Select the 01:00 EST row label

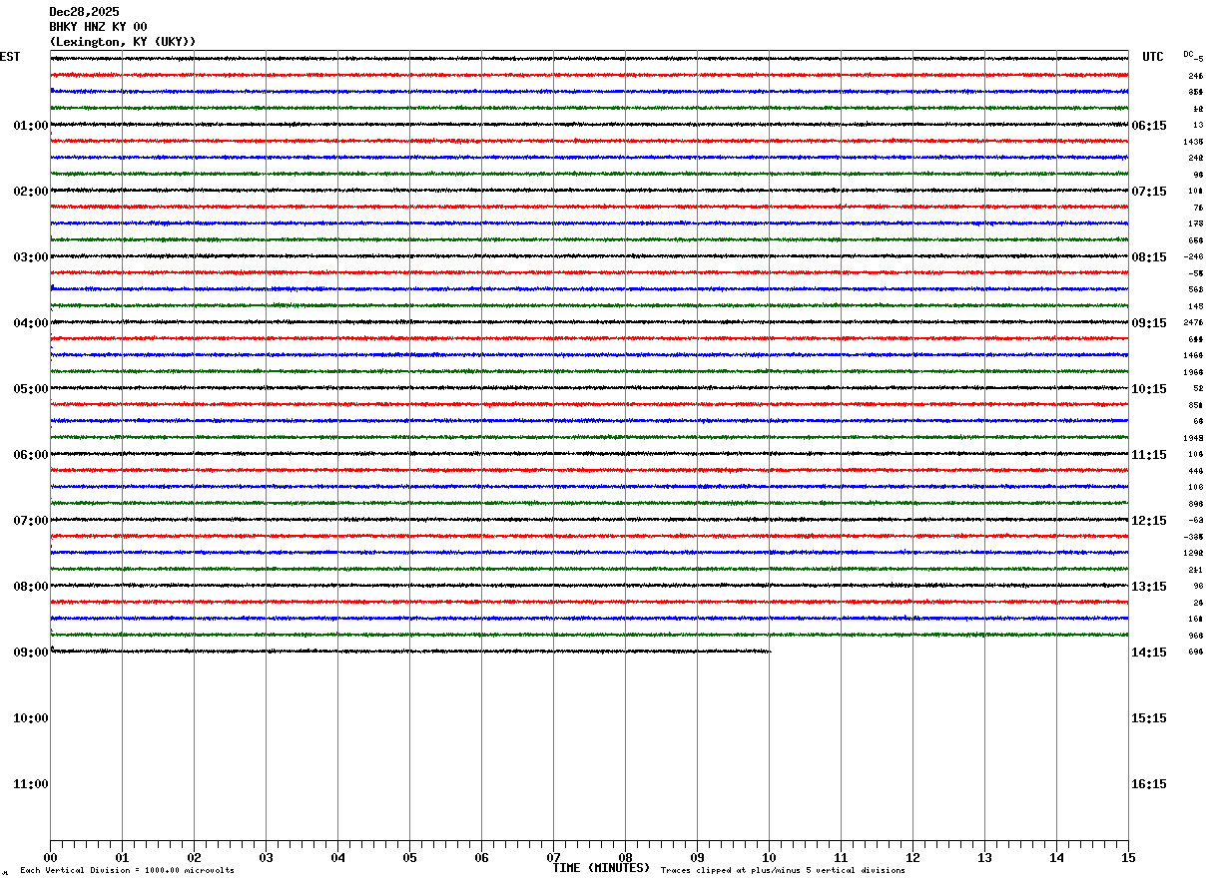[x=31, y=126]
